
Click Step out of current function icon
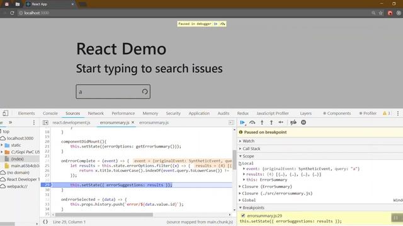click(271, 122)
